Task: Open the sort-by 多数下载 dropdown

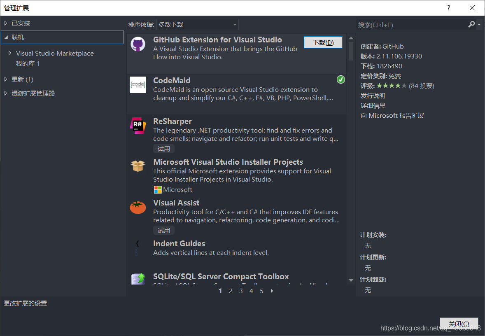Action: (198, 24)
